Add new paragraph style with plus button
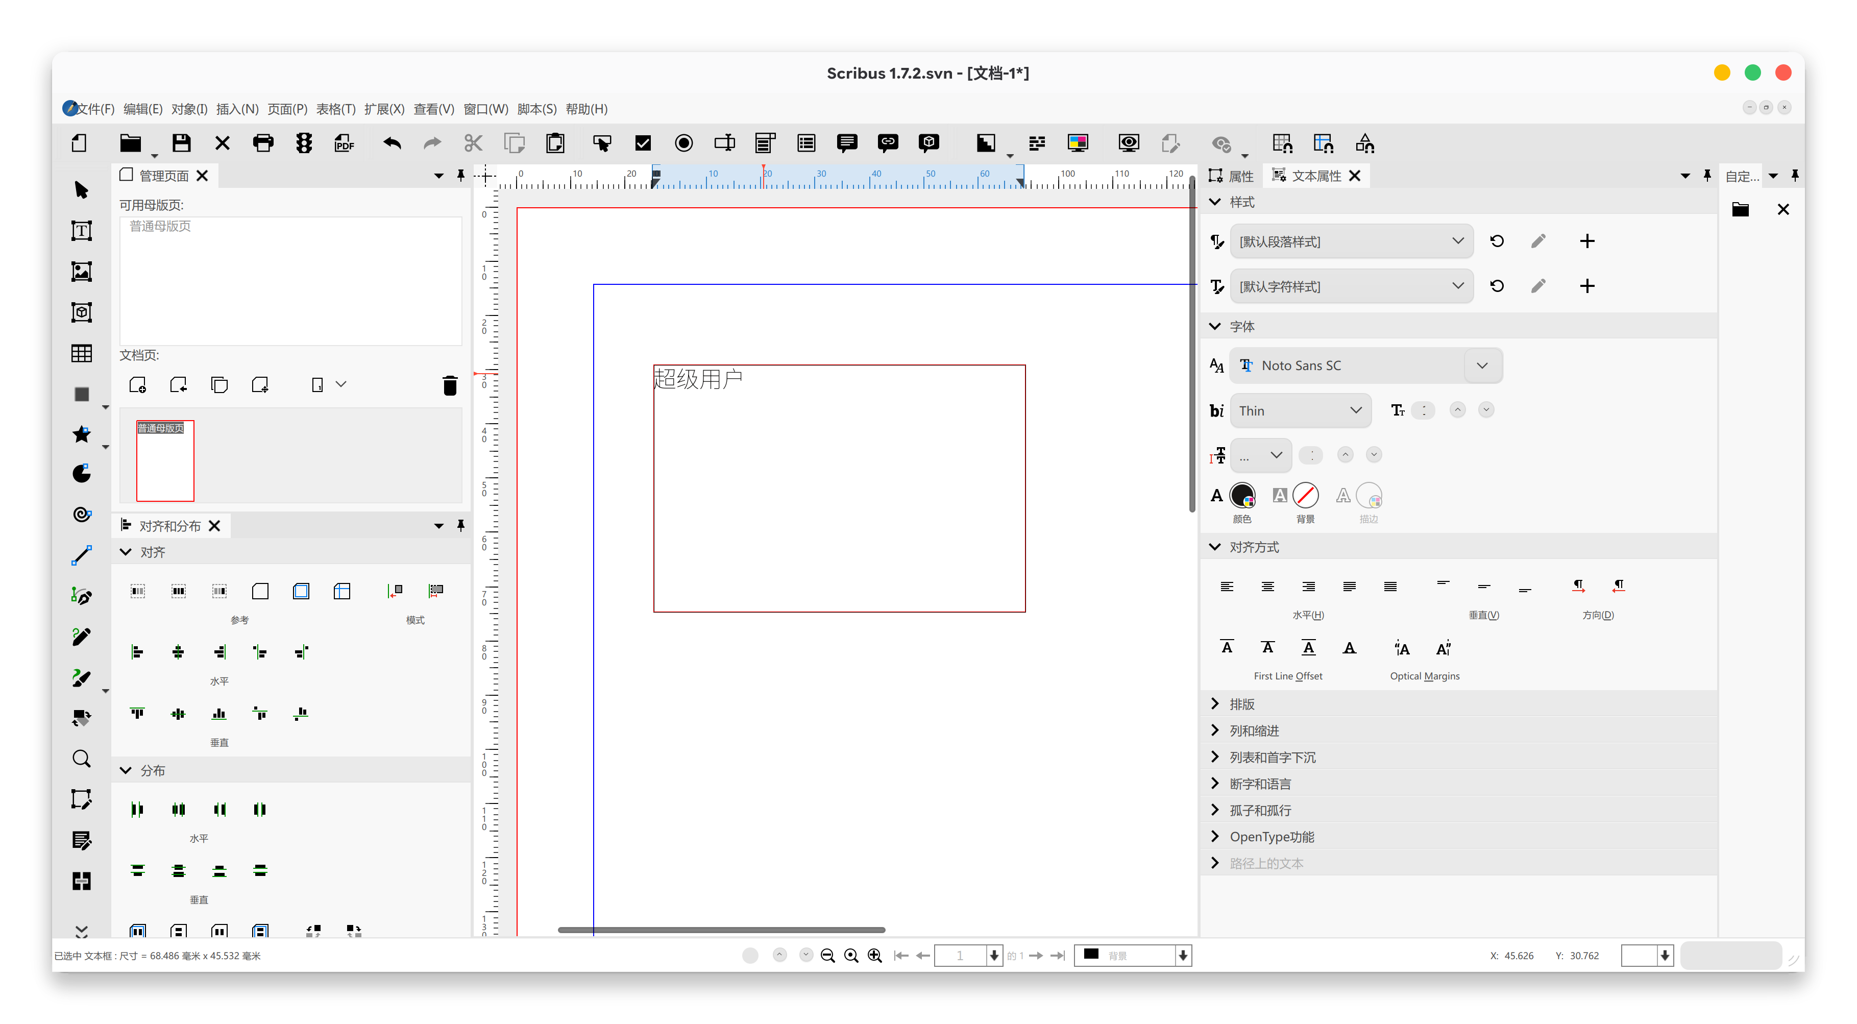Viewport: 1857px width, 1024px height. click(x=1586, y=241)
